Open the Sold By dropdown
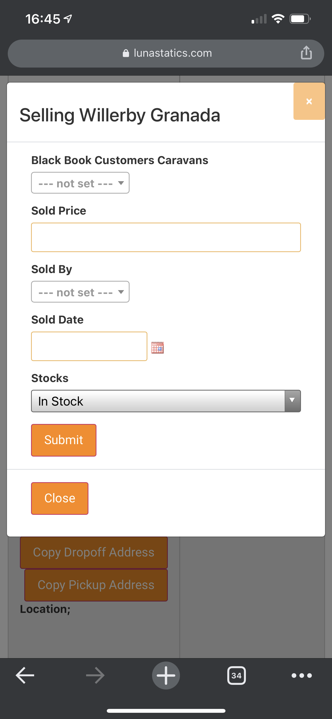Image resolution: width=332 pixels, height=719 pixels. coord(80,292)
